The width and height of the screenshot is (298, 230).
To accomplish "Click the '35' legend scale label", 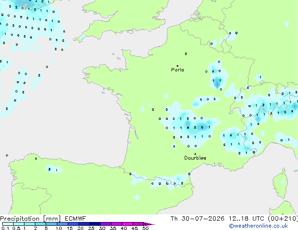I will tap(113, 228).
